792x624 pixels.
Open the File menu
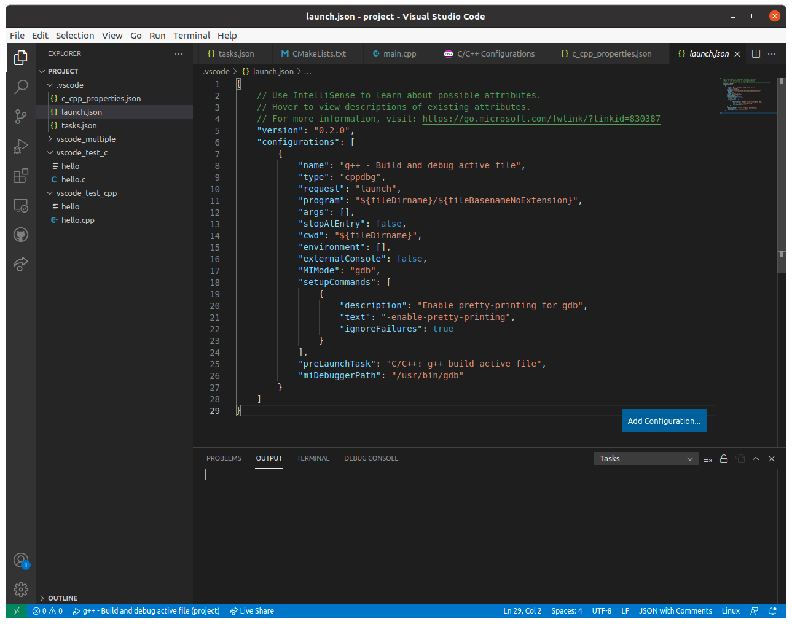pyautogui.click(x=17, y=36)
